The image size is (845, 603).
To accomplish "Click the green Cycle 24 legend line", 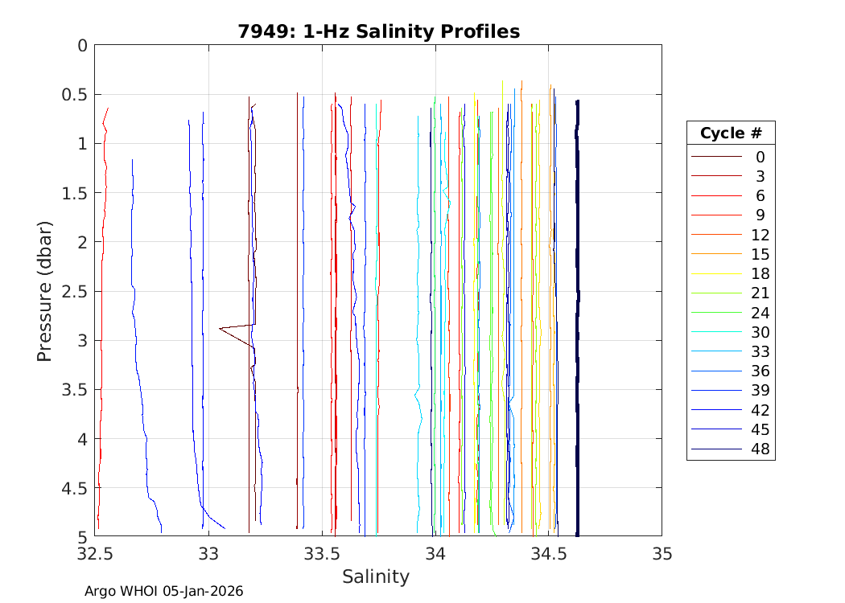I will pyautogui.click(x=715, y=313).
